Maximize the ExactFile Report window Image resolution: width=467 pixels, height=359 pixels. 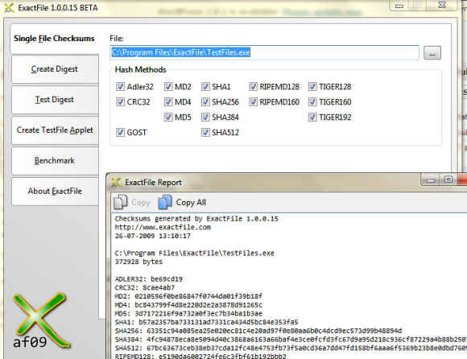point(448,179)
